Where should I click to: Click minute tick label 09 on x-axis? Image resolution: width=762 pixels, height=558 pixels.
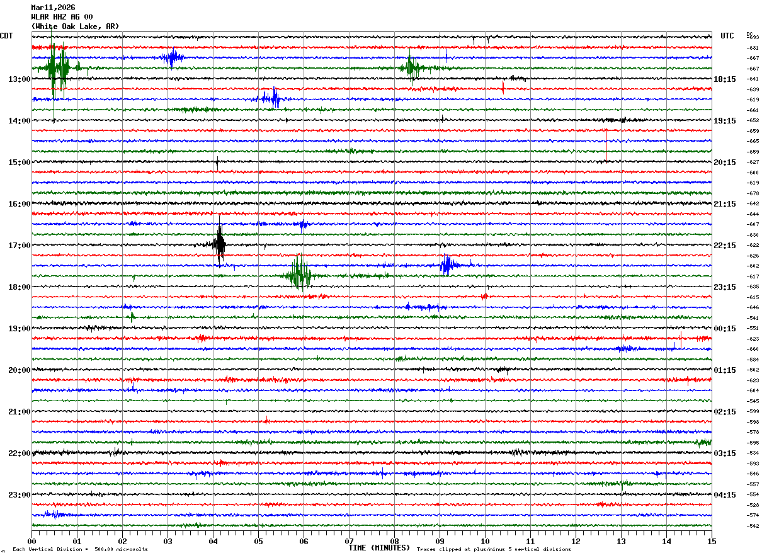pos(440,541)
